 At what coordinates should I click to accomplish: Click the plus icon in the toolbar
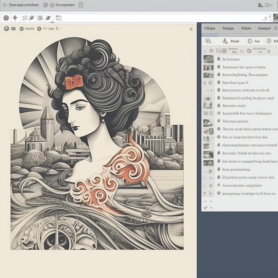tap(15, 18)
